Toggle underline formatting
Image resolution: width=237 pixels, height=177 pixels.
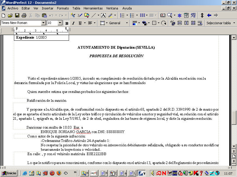pos(80,23)
